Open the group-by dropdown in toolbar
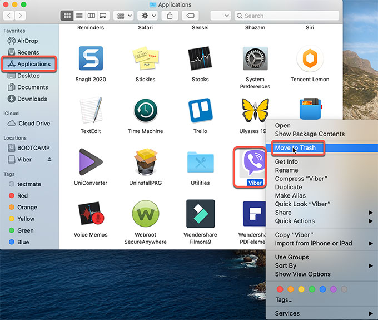This screenshot has height=320, width=378. coord(123,16)
